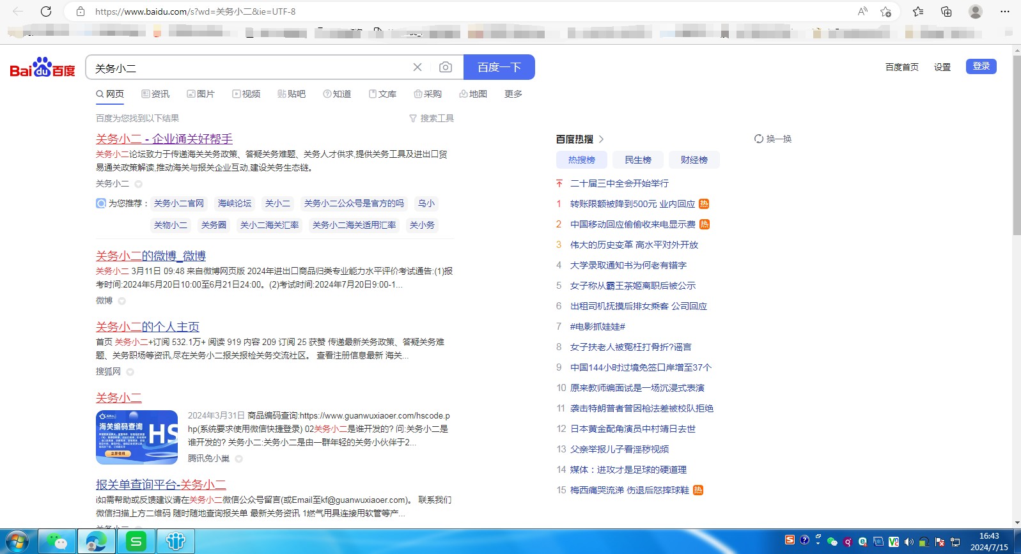Click the volume speaker tray icon

(x=909, y=542)
